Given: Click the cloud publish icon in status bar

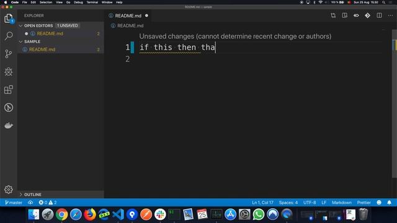Looking at the screenshot, I should pyautogui.click(x=30, y=203).
